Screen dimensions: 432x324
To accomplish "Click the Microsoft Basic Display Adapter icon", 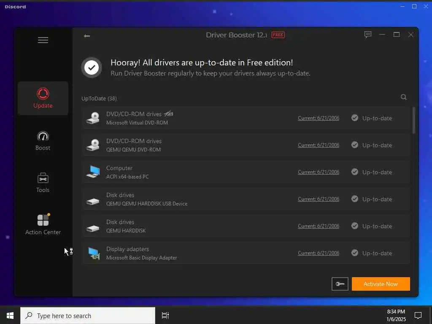I will click(x=93, y=253).
